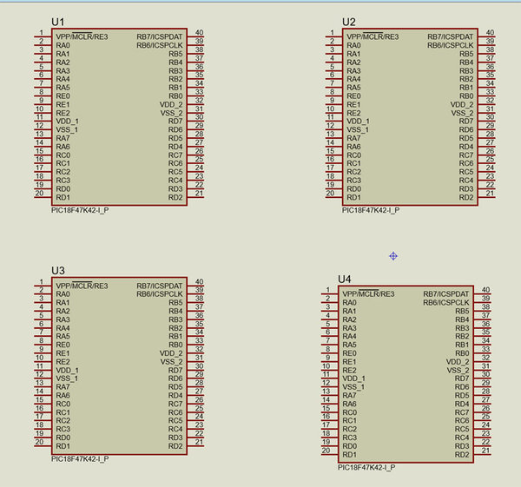Click the RD3 pin label on U4
This screenshot has height=487, width=521.
[x=462, y=446]
